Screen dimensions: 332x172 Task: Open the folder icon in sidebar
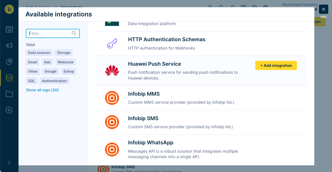point(9,94)
